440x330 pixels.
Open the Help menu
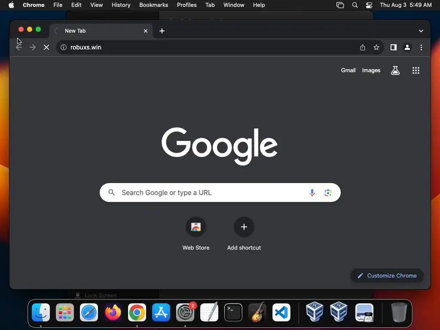pyautogui.click(x=259, y=5)
